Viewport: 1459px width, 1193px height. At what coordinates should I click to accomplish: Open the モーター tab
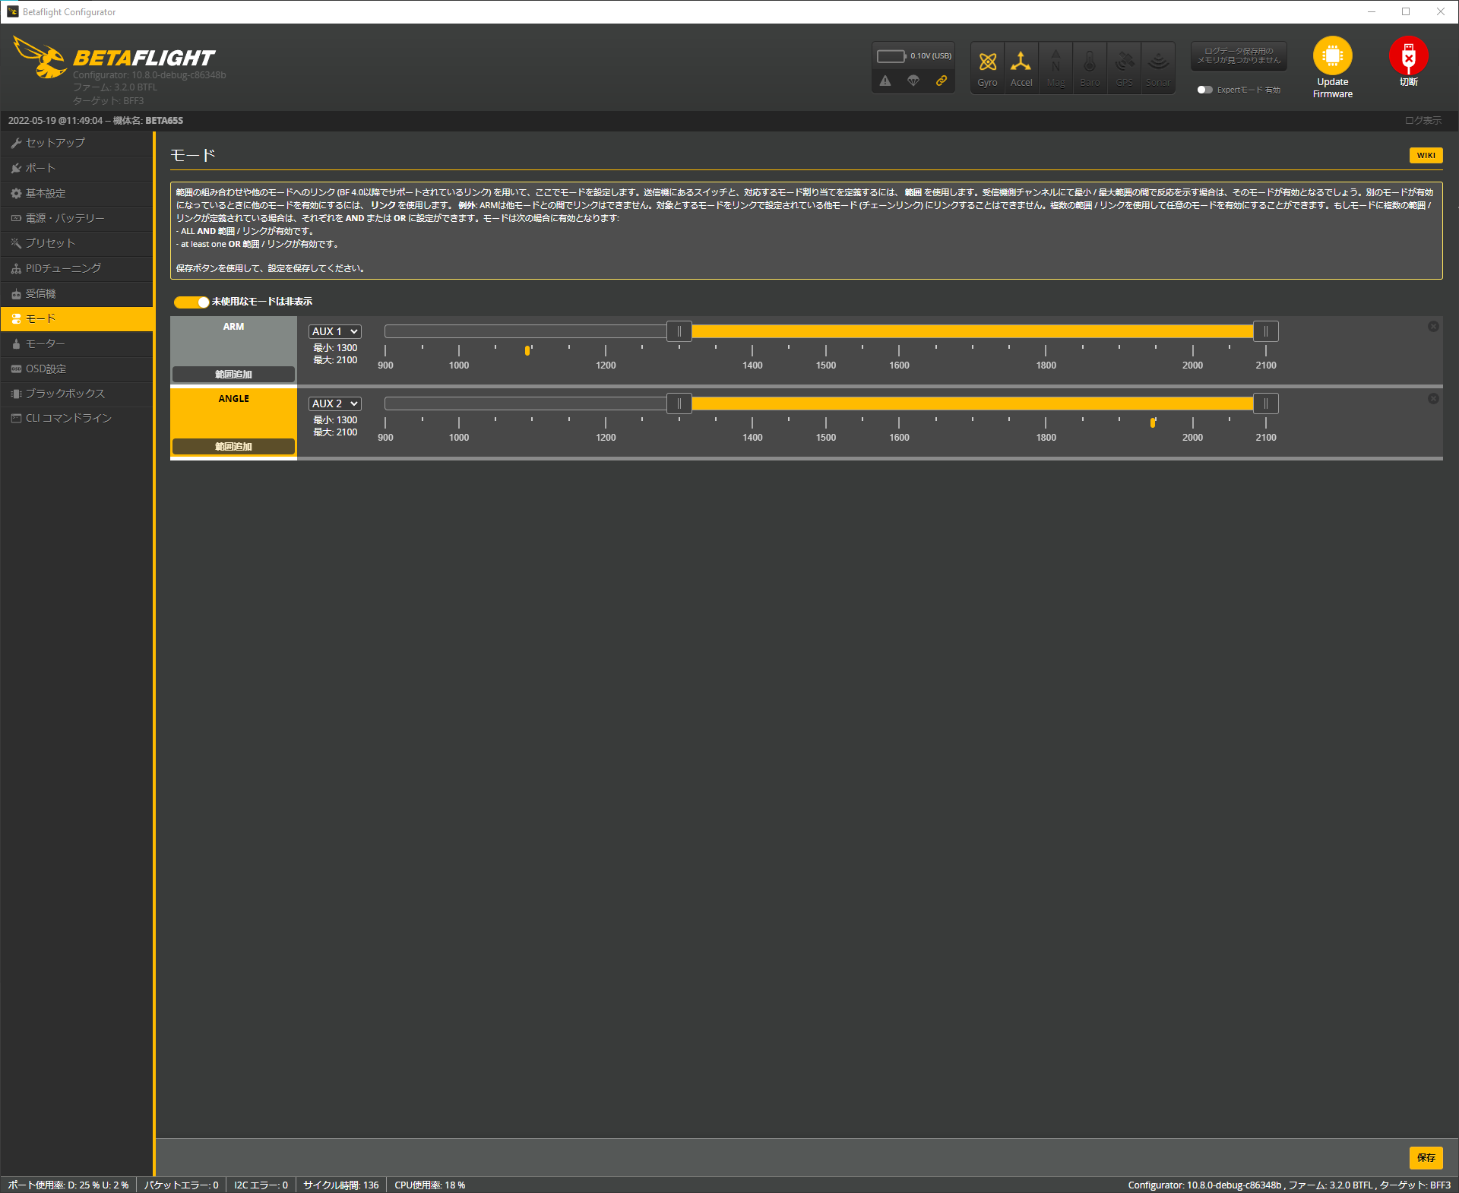46,343
